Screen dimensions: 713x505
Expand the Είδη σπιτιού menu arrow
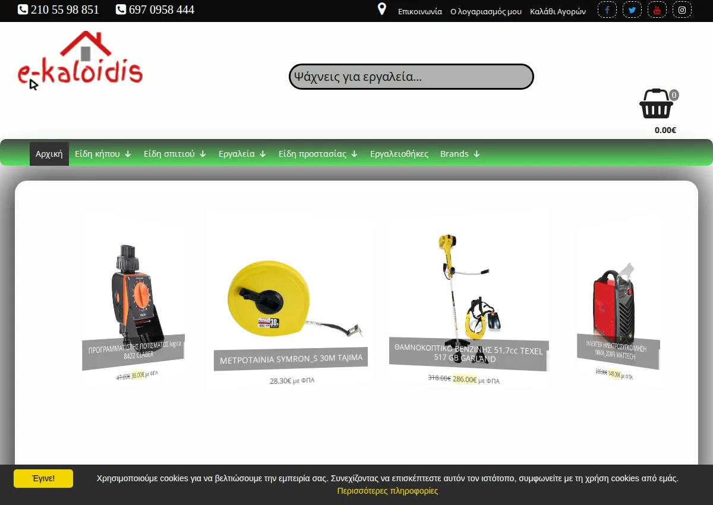(203, 154)
